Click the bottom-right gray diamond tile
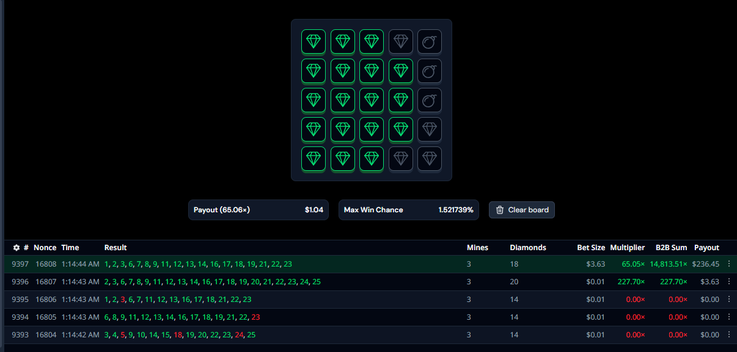 pos(430,159)
